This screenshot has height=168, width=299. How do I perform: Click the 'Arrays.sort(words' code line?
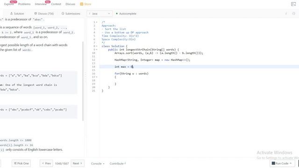[x=159, y=53]
